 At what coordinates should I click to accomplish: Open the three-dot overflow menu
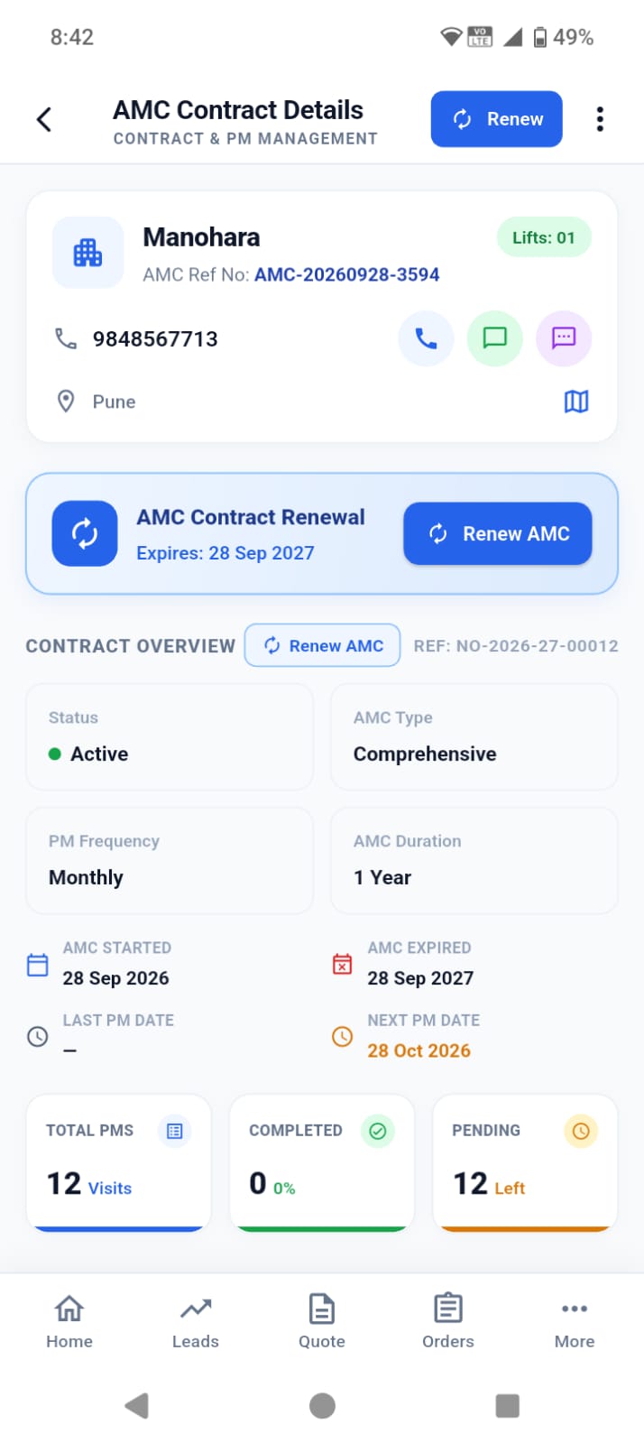[600, 119]
